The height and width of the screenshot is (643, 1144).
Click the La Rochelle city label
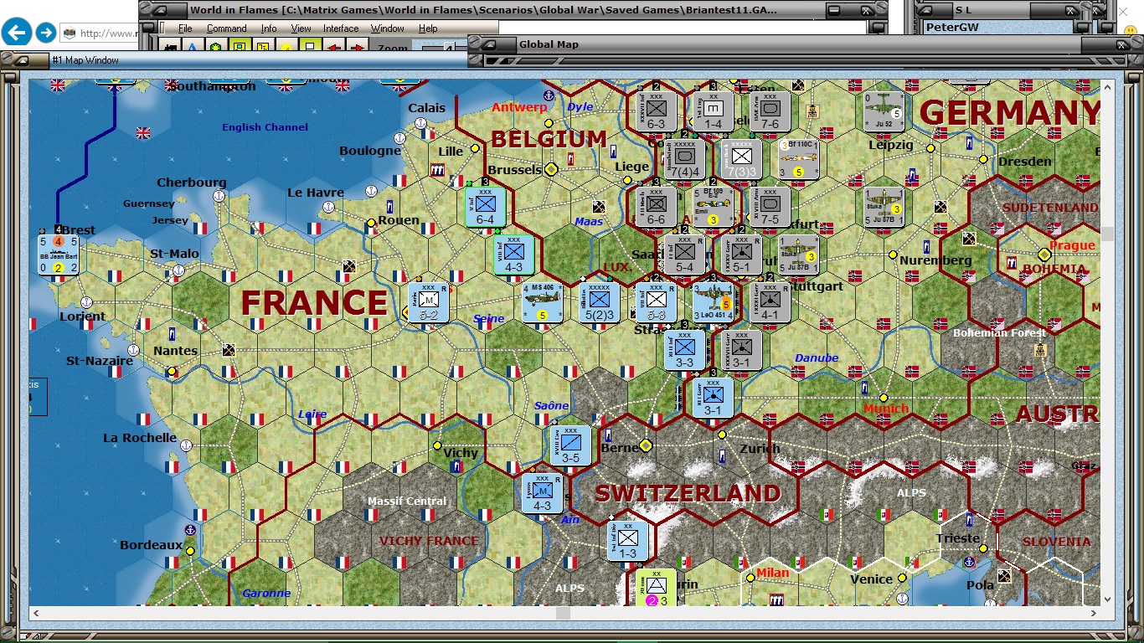click(140, 438)
